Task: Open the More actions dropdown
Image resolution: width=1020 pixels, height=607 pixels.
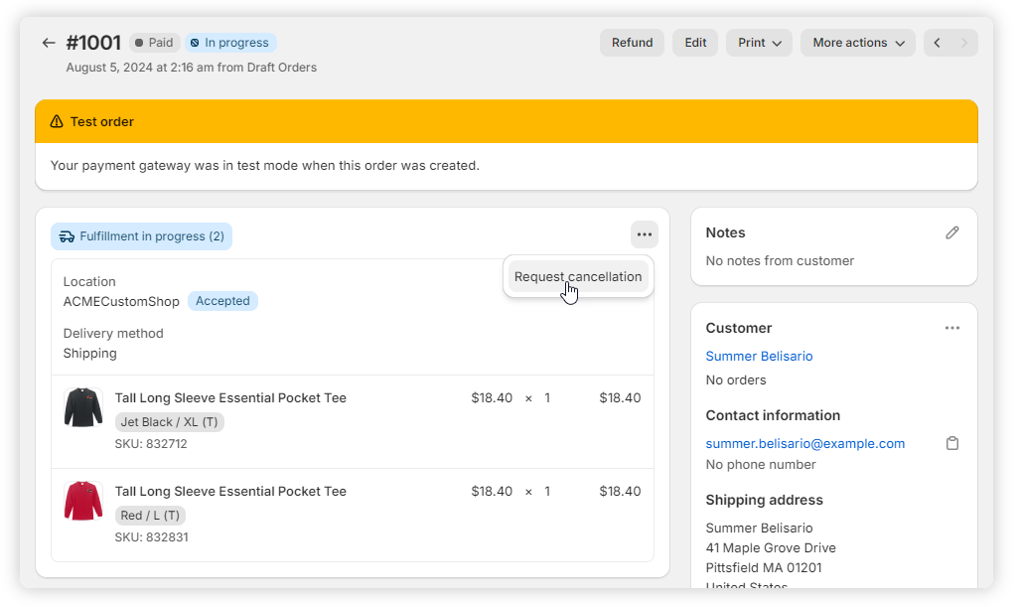Action: 858,43
